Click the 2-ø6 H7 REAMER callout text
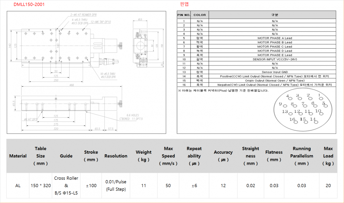Screen dimensions: 344x203 point(84,15)
